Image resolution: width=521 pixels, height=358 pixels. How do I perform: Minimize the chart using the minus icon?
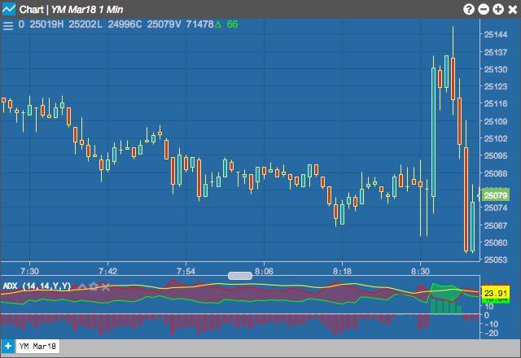tap(484, 9)
